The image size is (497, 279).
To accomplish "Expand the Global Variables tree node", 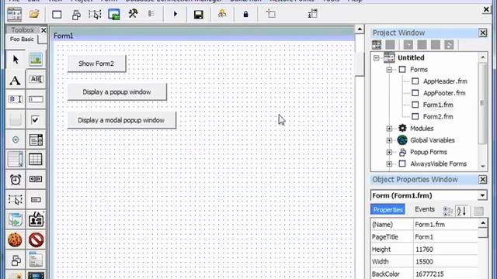I will pyautogui.click(x=389, y=140).
